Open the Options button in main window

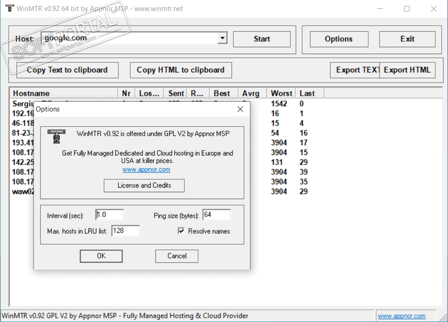(339, 39)
